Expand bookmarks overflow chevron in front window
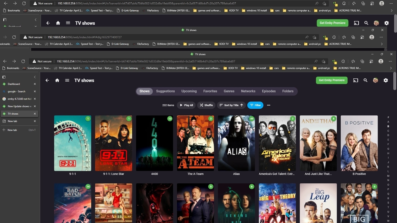This screenshot has width=397, height=223. point(391,68)
